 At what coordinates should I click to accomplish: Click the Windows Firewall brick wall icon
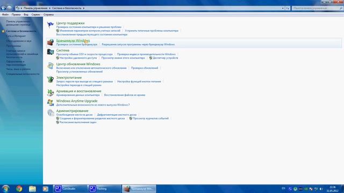click(x=50, y=42)
